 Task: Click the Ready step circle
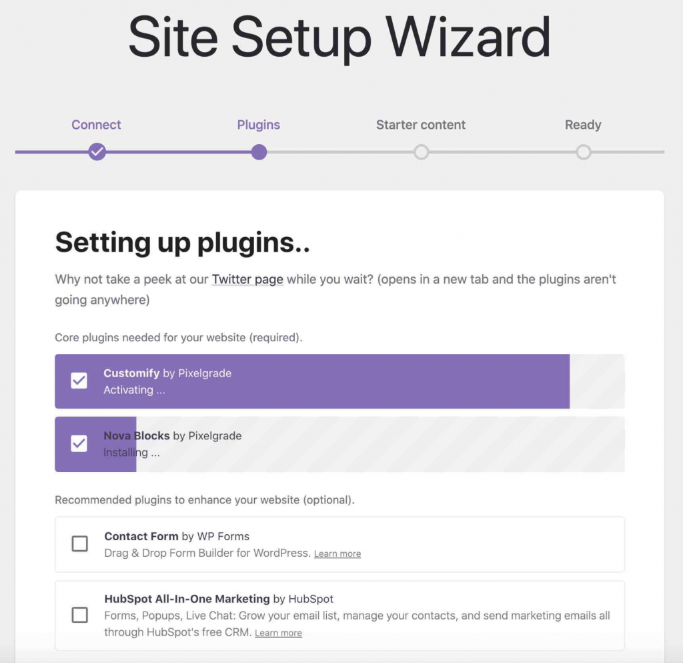point(583,152)
